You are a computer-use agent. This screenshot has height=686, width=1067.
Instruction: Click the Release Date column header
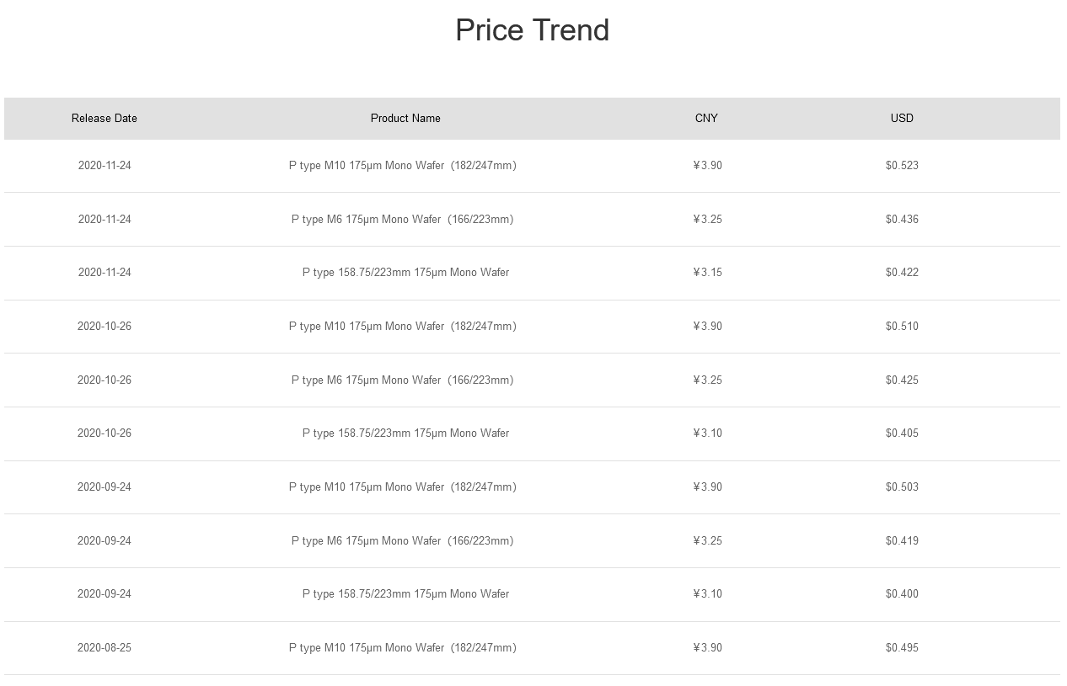point(104,119)
